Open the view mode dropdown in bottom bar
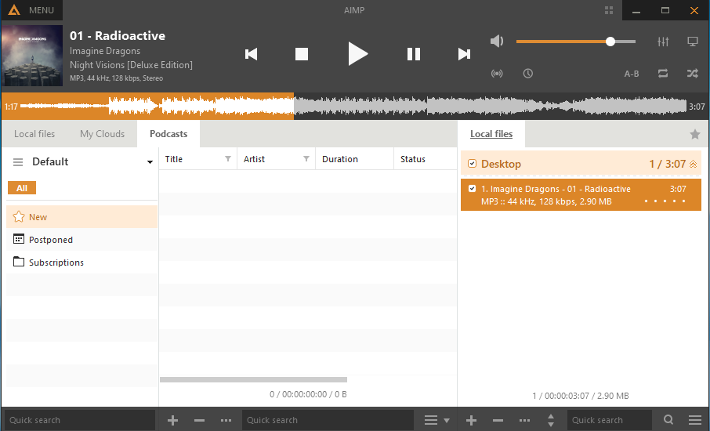This screenshot has width=710, height=431. [x=437, y=421]
